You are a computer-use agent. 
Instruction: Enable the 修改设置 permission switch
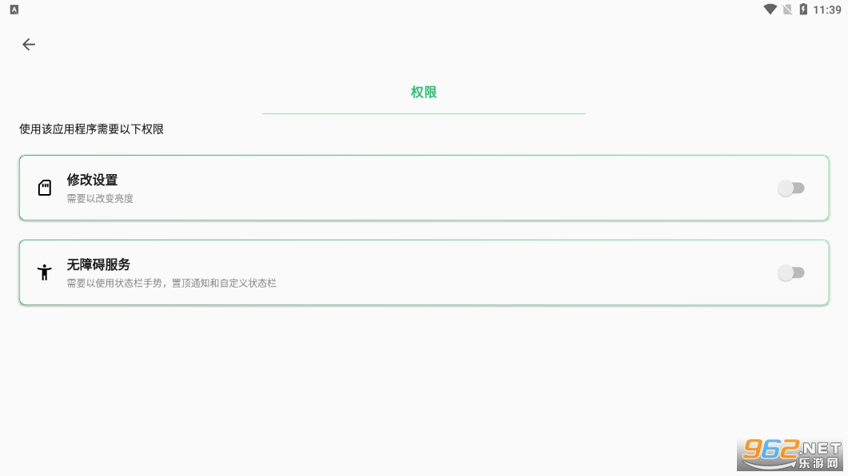pos(791,188)
